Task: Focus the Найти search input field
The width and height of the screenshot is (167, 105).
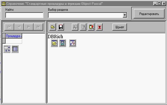Action: tap(24, 15)
